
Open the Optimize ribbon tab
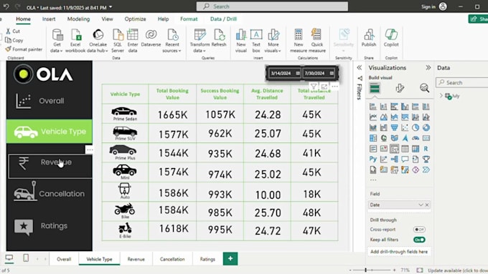point(135,19)
